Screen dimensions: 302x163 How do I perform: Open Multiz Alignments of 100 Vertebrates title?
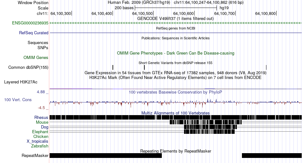coord(175,113)
